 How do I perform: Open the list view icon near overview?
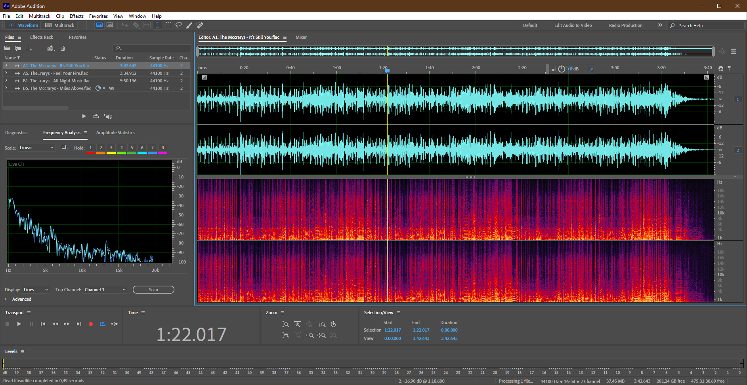734,51
